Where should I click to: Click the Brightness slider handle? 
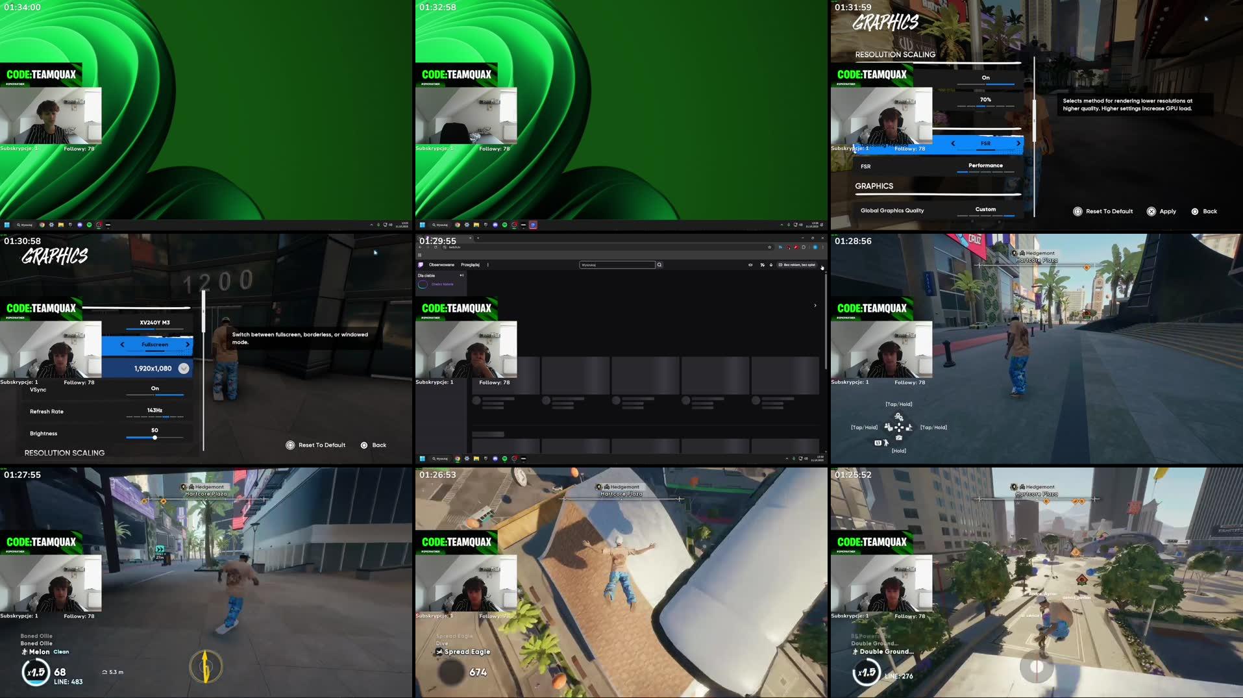pos(154,438)
